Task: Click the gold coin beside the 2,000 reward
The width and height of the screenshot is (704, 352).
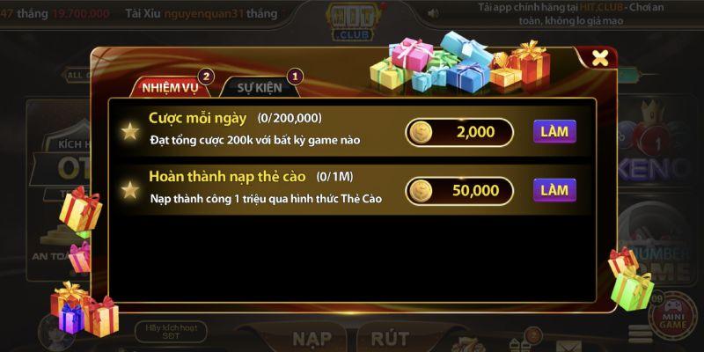Action: [x=421, y=133]
